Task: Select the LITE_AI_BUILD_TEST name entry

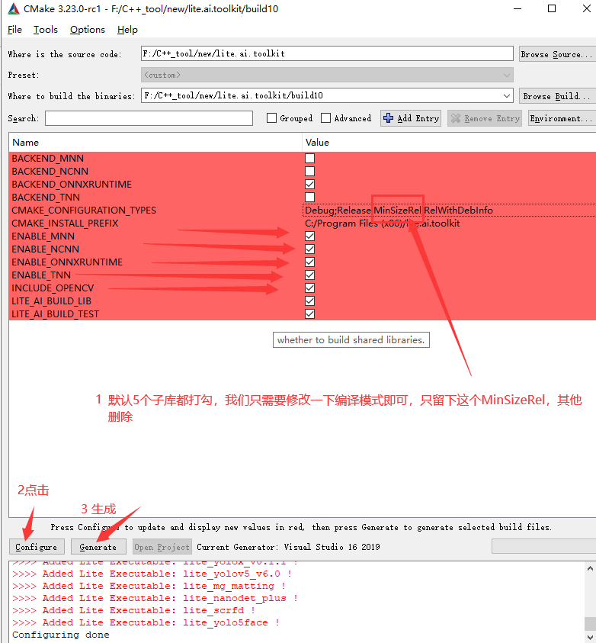Action: click(x=56, y=314)
